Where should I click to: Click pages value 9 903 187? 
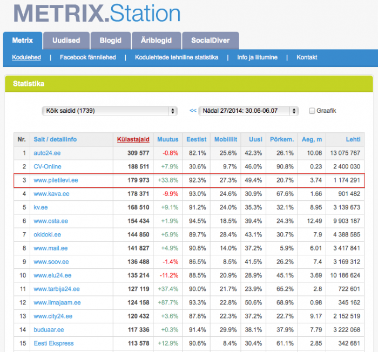click(347, 221)
